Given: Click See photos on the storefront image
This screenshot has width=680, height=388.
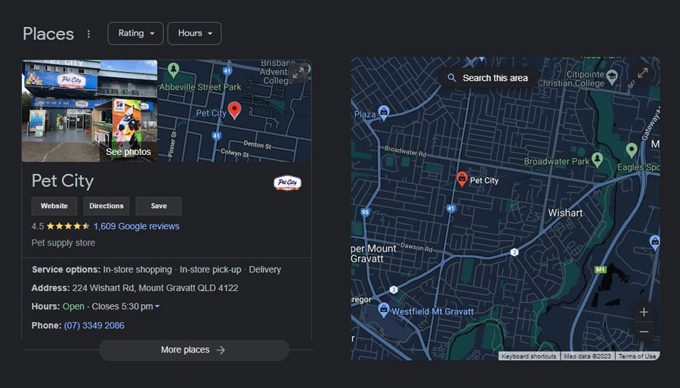Looking at the screenshot, I should click(128, 152).
